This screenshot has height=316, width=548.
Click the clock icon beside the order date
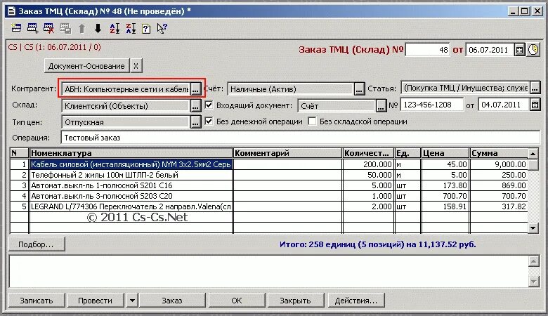pyautogui.click(x=533, y=50)
